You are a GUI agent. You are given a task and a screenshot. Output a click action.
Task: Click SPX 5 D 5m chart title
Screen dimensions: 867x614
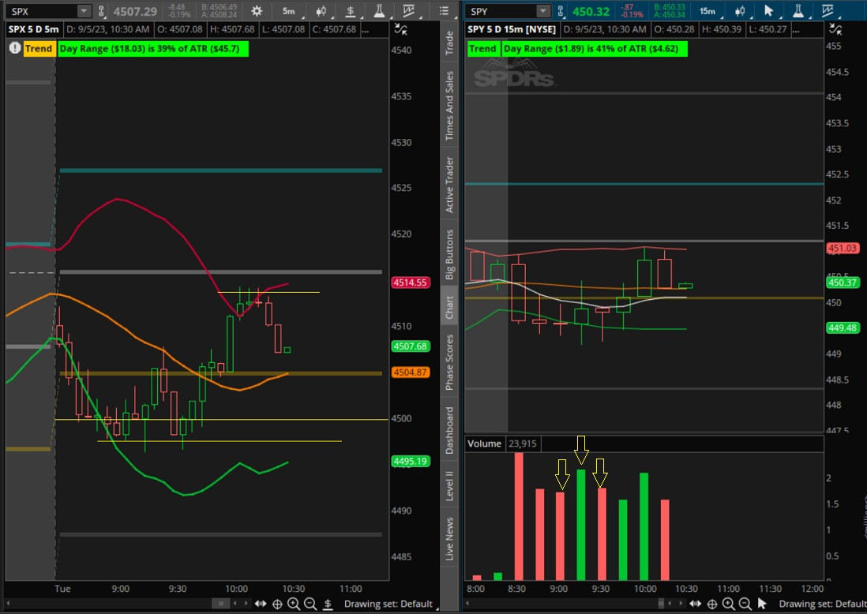pos(33,29)
